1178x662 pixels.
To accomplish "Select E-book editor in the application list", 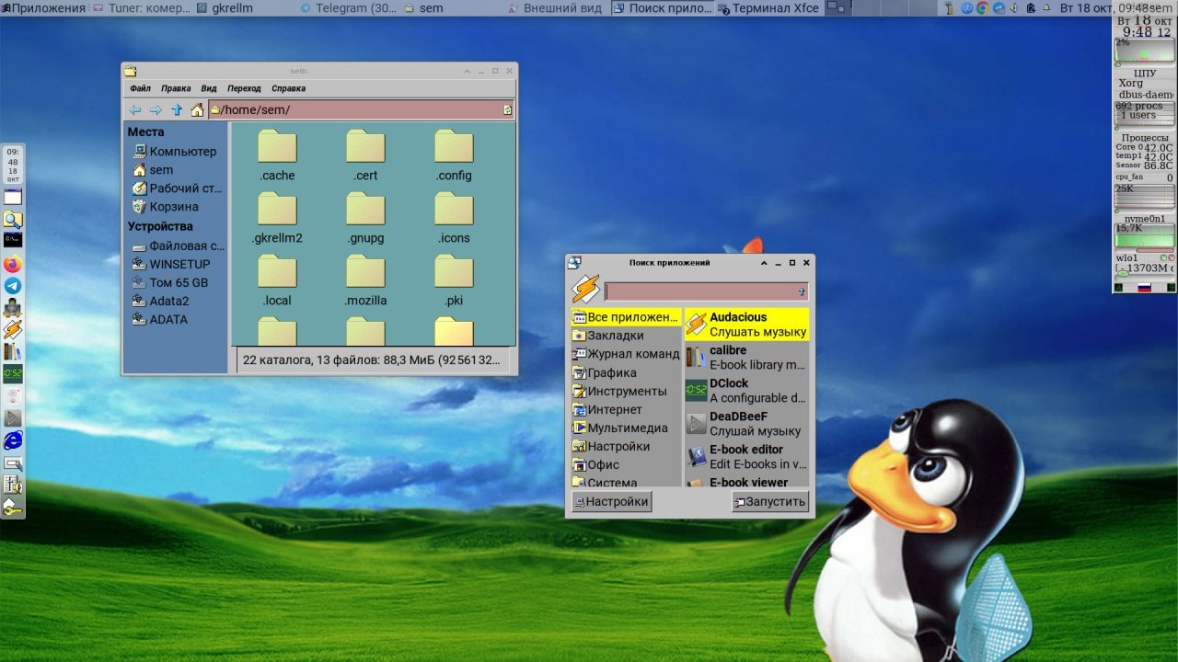I will (746, 457).
